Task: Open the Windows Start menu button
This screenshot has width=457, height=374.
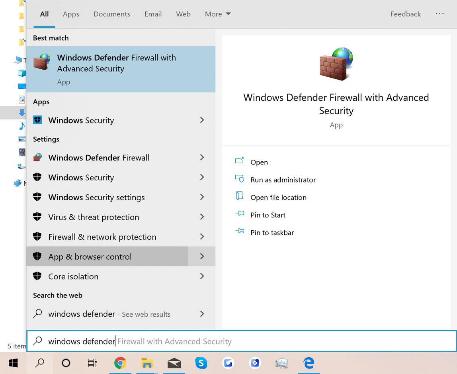Action: tap(13, 363)
